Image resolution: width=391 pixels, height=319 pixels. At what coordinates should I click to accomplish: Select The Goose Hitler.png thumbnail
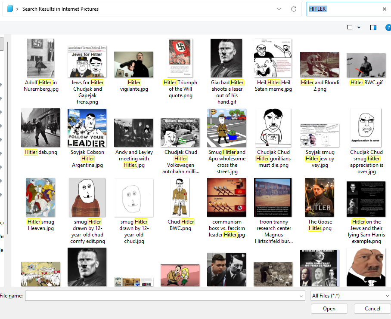(320, 197)
